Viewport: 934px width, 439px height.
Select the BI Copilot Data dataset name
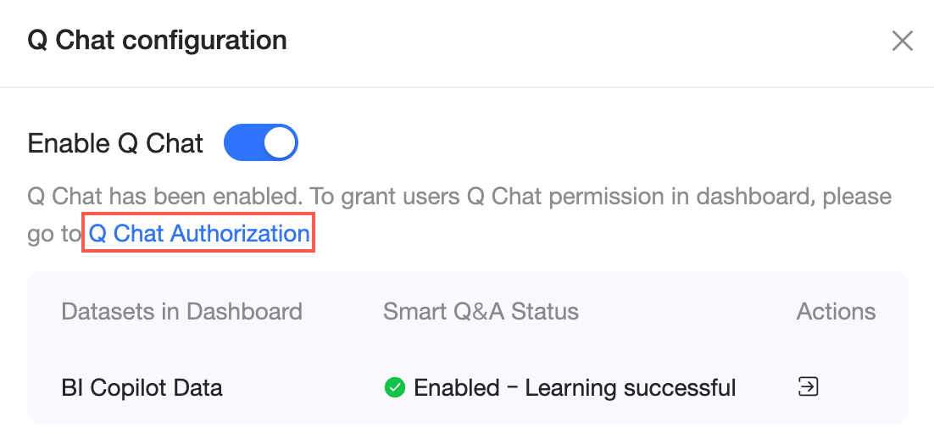click(x=142, y=388)
